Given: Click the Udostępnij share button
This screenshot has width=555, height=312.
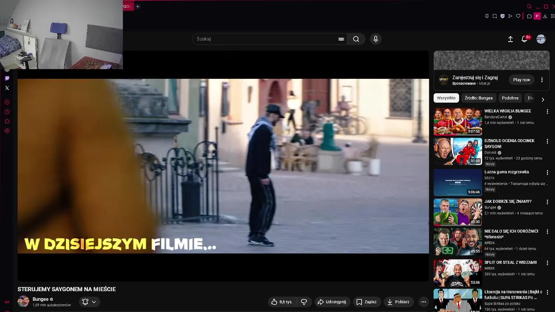Looking at the screenshot, I should [332, 302].
